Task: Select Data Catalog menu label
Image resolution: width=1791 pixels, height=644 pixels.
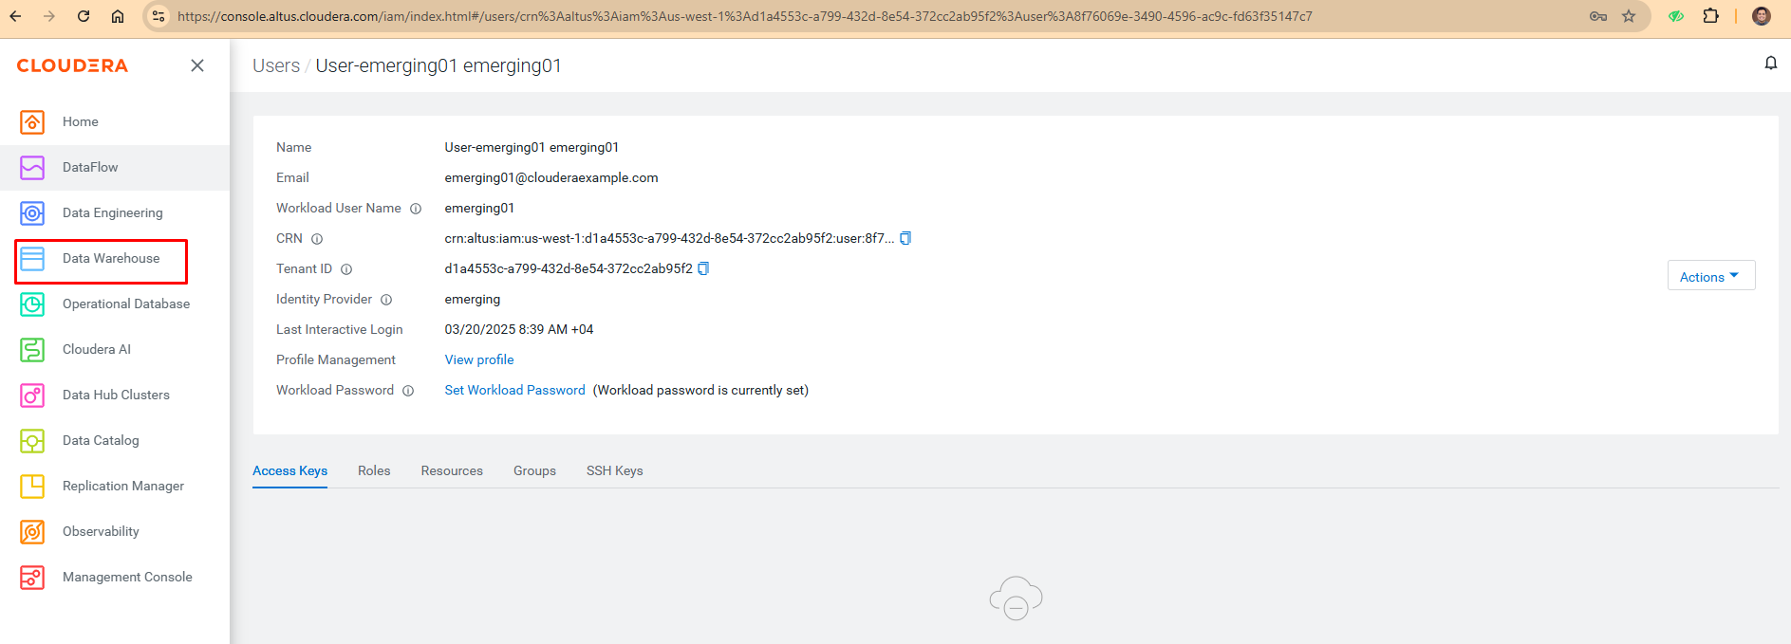Action: (101, 440)
